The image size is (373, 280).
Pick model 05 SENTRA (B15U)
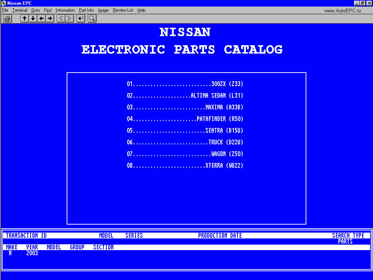[x=185, y=131]
